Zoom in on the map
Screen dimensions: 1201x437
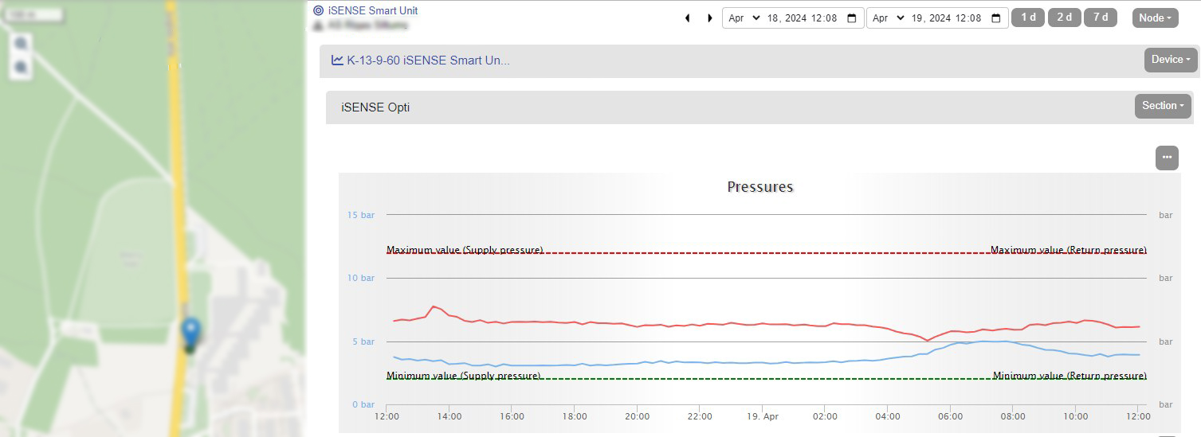(x=22, y=44)
